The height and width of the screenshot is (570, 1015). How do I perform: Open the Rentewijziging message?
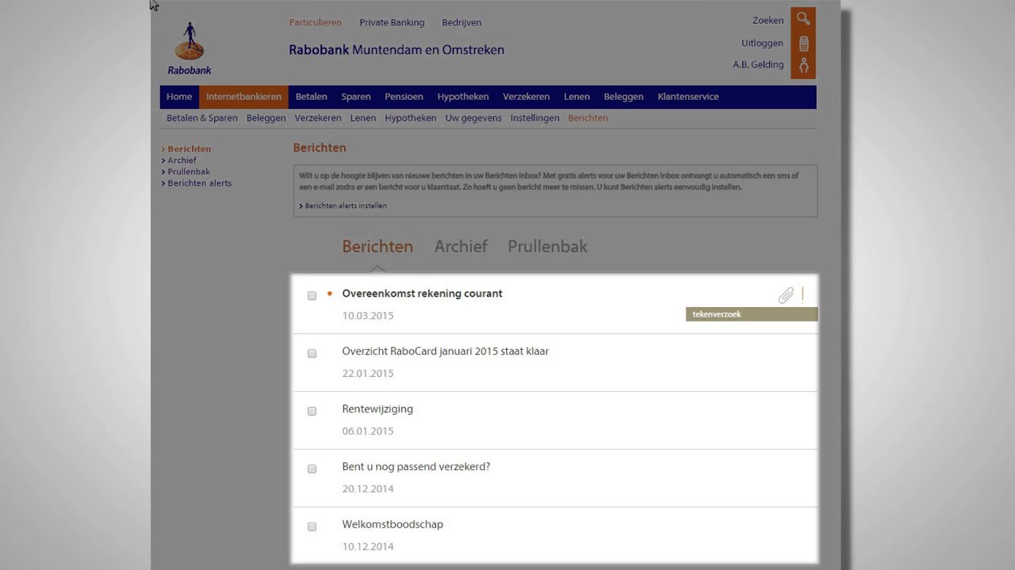pyautogui.click(x=377, y=409)
